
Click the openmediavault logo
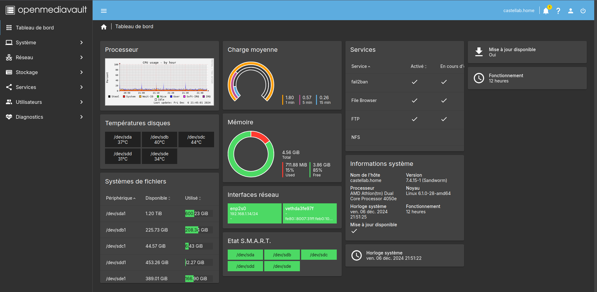pos(46,10)
